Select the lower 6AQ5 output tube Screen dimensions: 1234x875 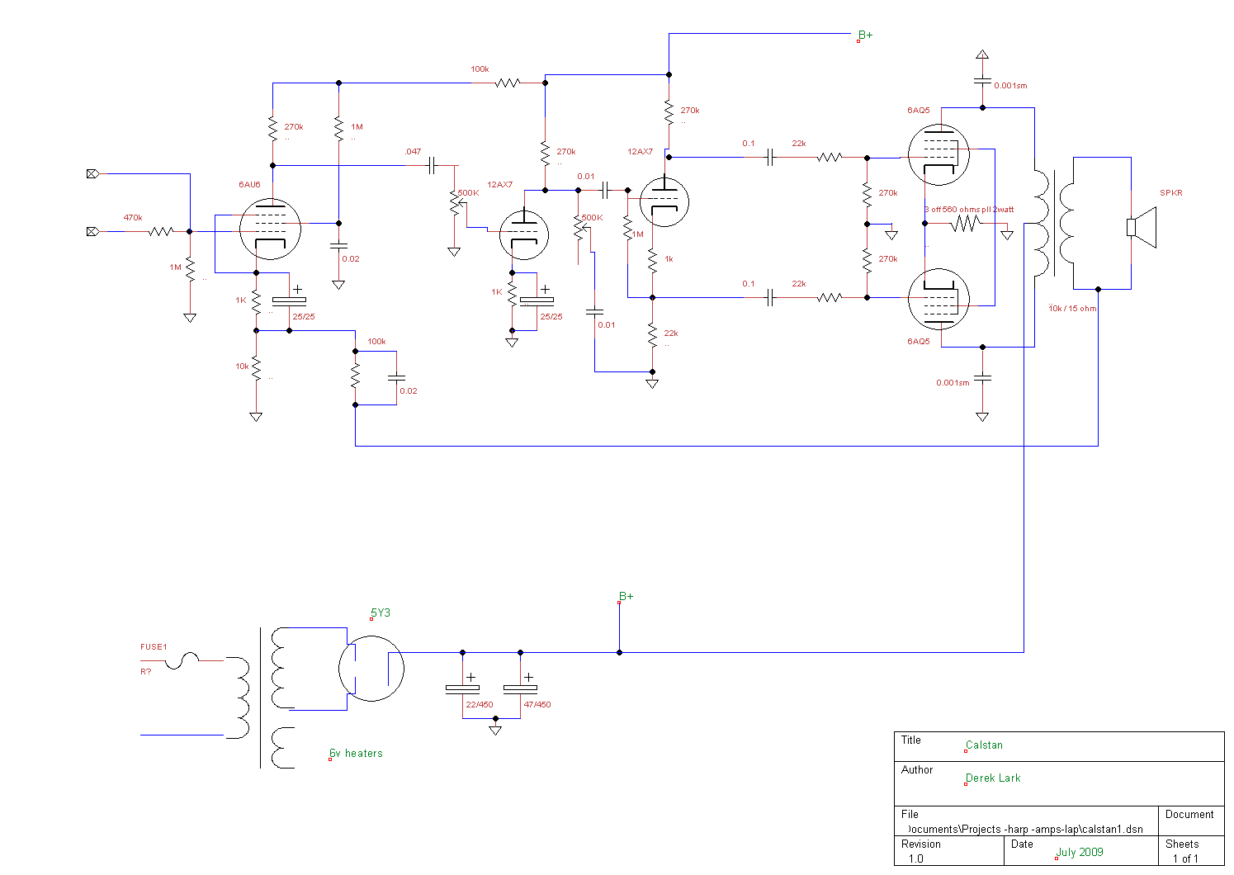pyautogui.click(x=938, y=300)
